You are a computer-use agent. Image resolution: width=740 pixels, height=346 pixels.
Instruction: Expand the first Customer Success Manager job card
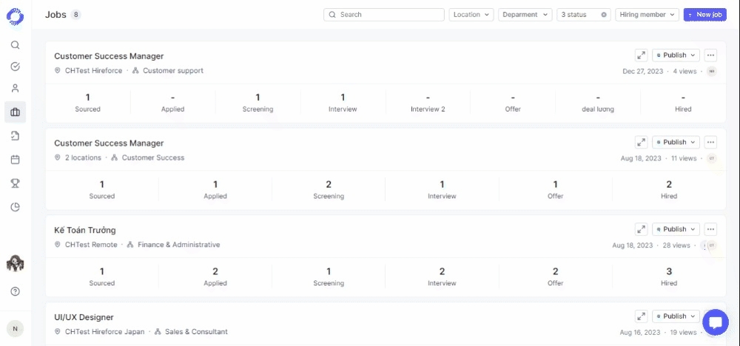click(641, 55)
